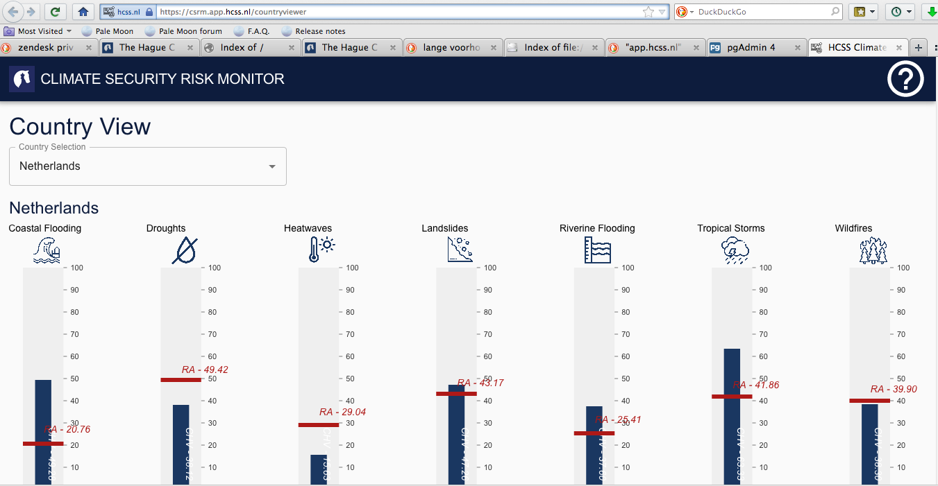Click the Landslides falling rocks icon
The height and width of the screenshot is (486, 938).
(x=460, y=250)
